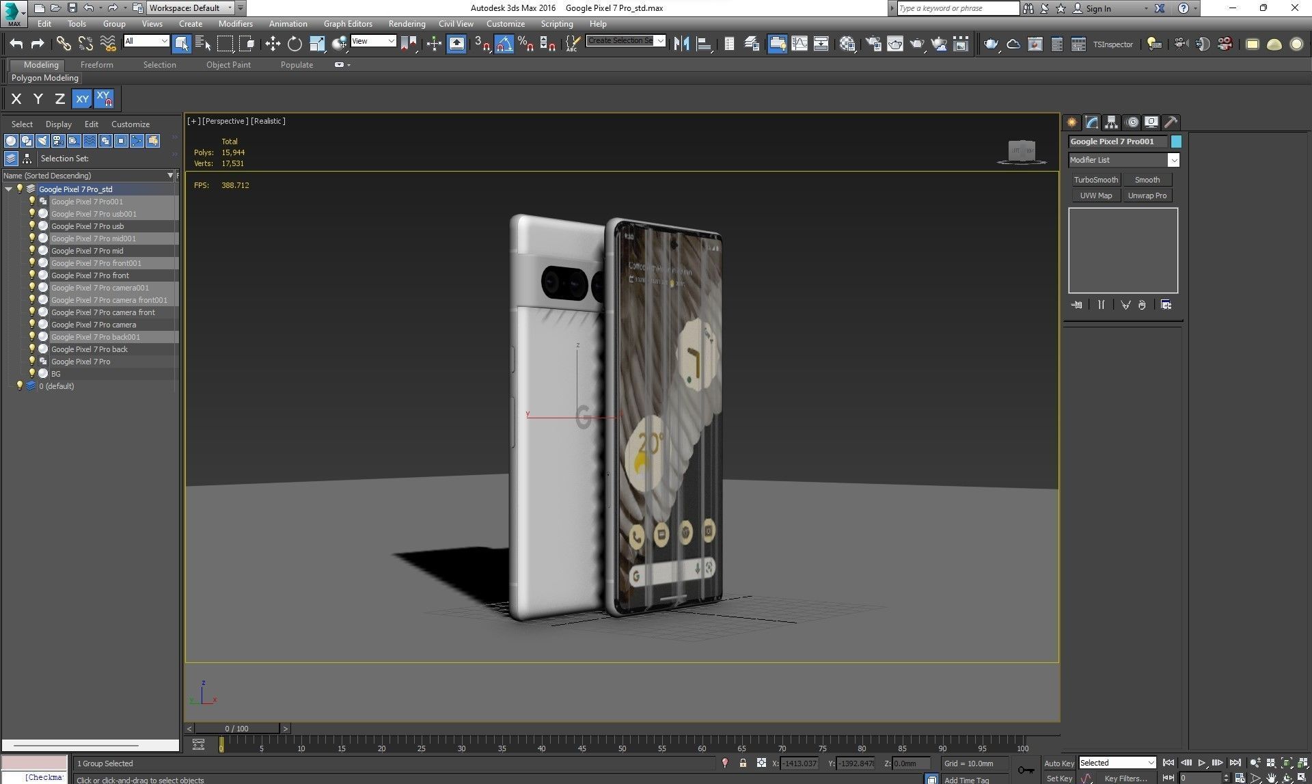Click the Set Keys key icon
The height and width of the screenshot is (784, 1312).
(x=1026, y=770)
